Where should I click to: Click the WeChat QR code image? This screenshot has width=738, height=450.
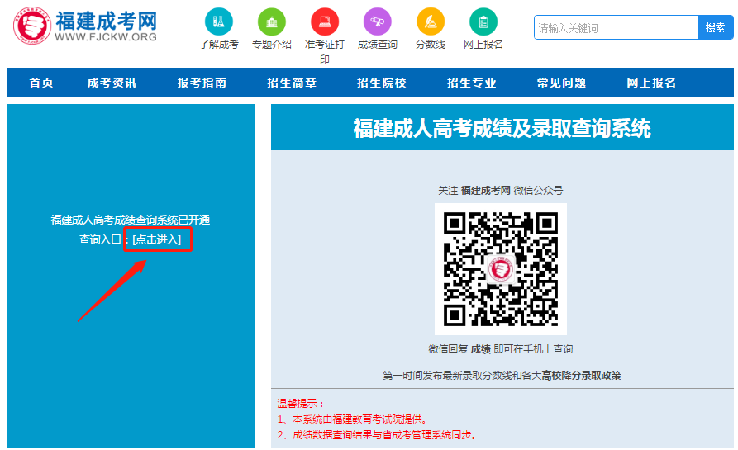(x=501, y=268)
